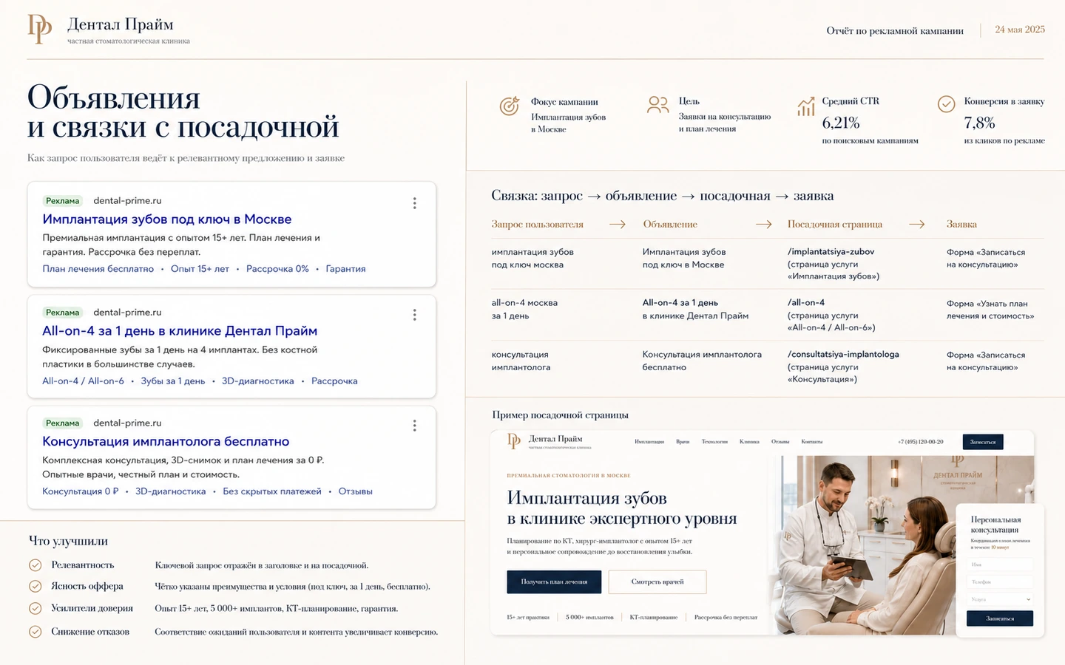This screenshot has width=1065, height=665.
Task: Click the Смотреть врачей button
Action: (657, 582)
